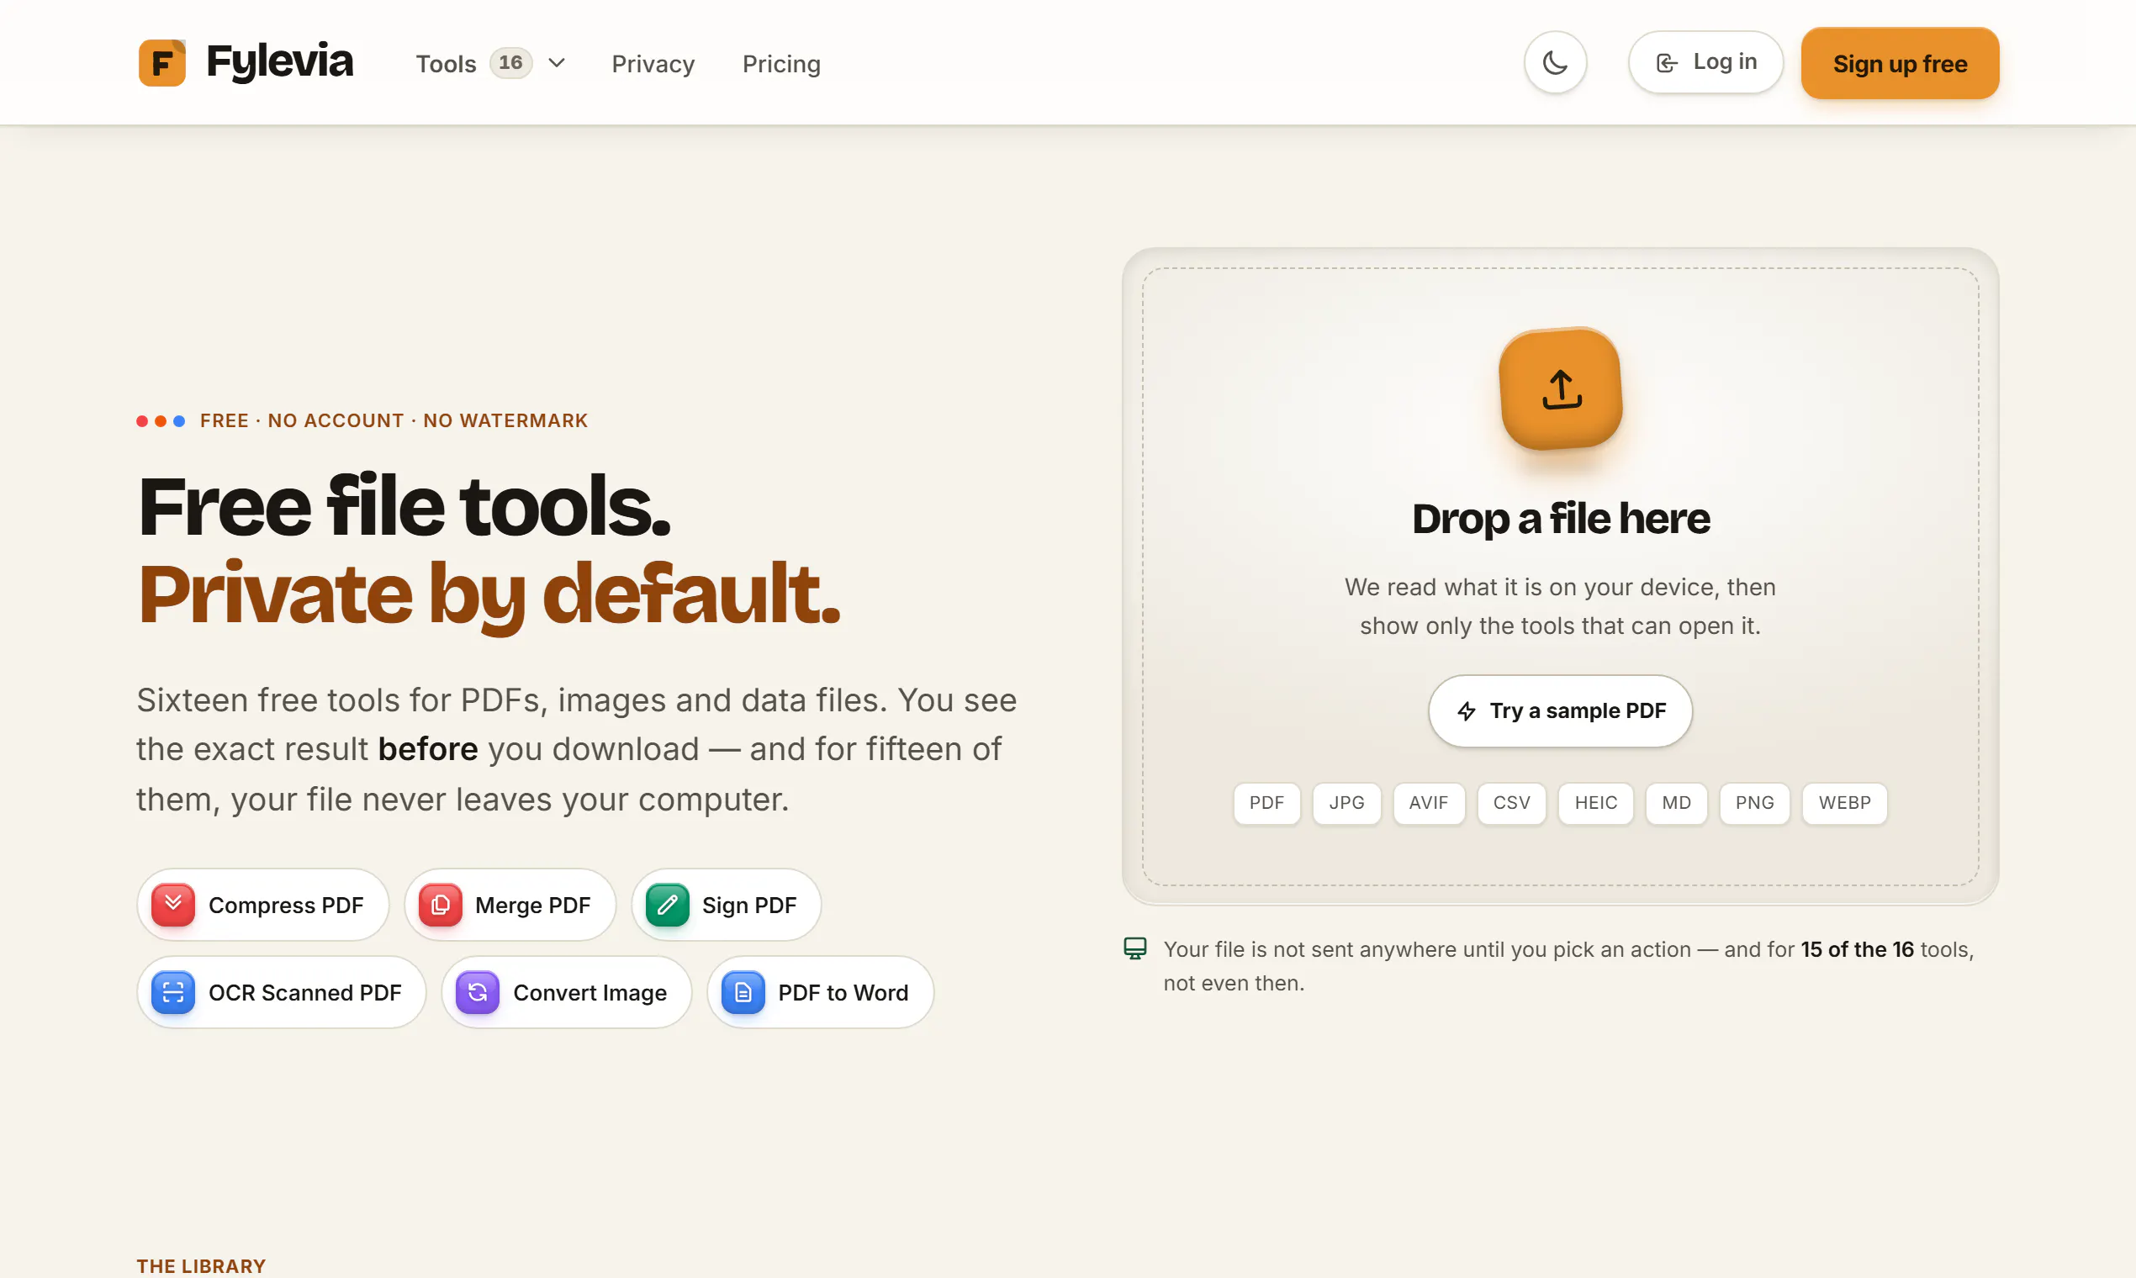Open the PDF to Word tool
This screenshot has width=2136, height=1278.
(820, 992)
